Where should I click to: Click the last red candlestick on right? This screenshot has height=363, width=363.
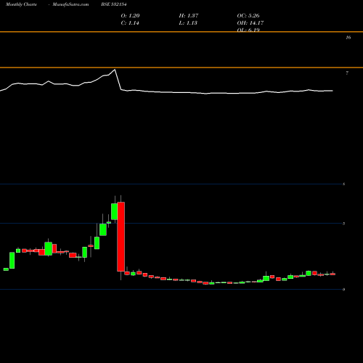[x=333, y=274]
